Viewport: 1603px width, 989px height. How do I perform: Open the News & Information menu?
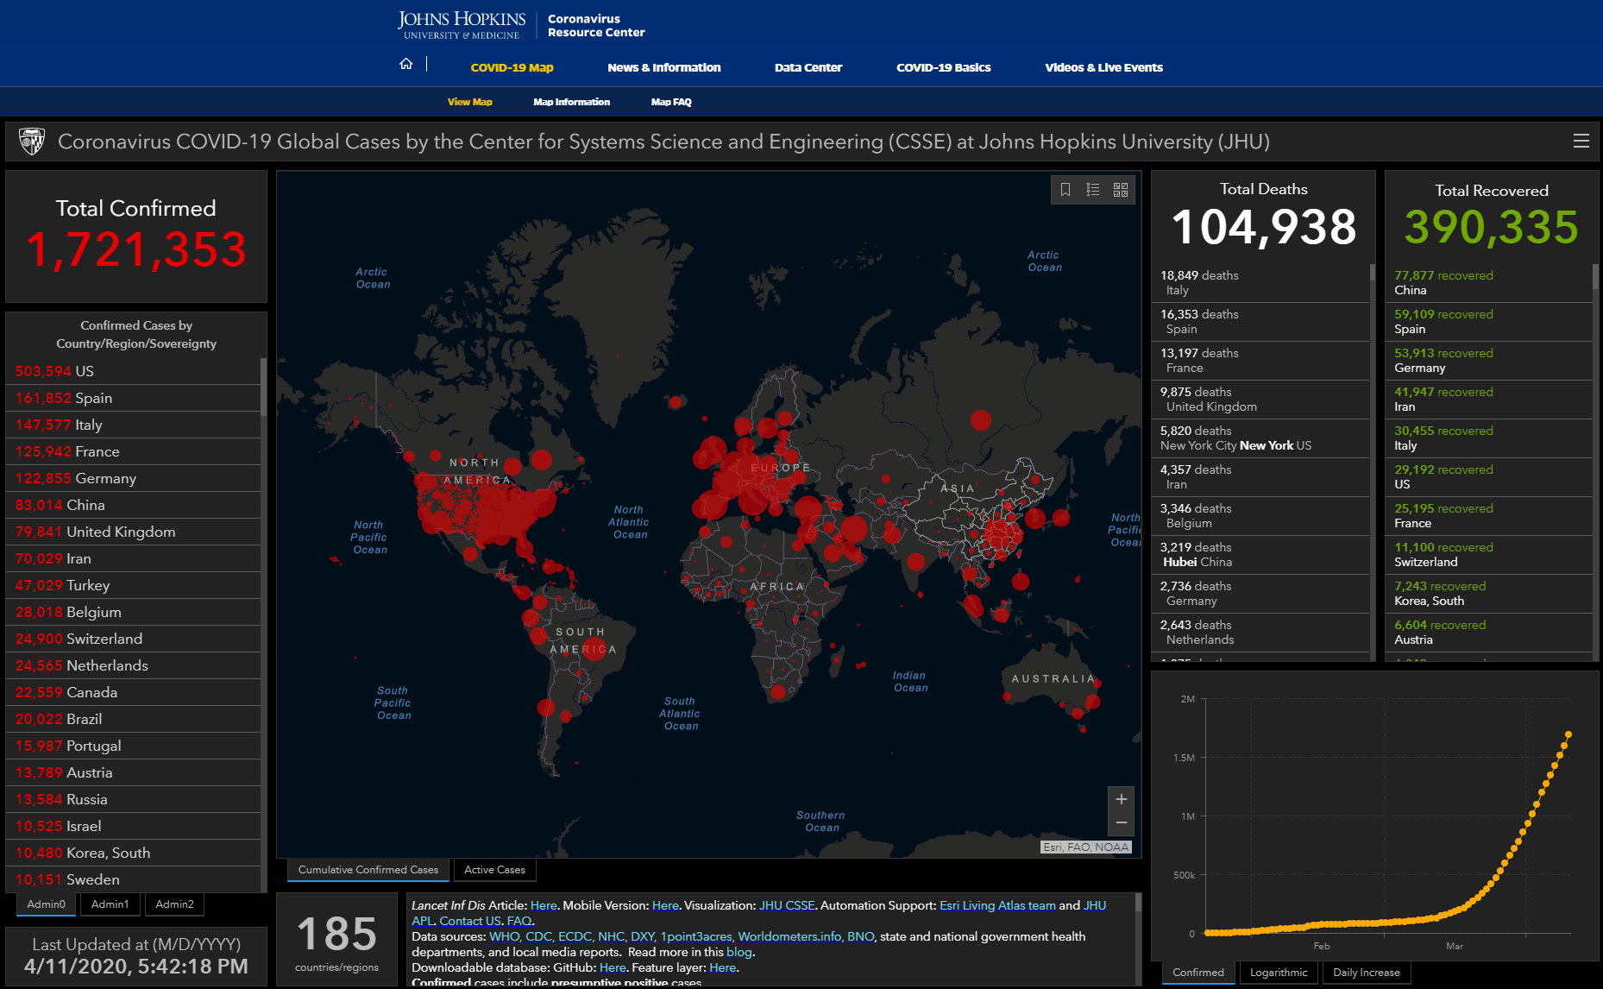[x=663, y=67]
